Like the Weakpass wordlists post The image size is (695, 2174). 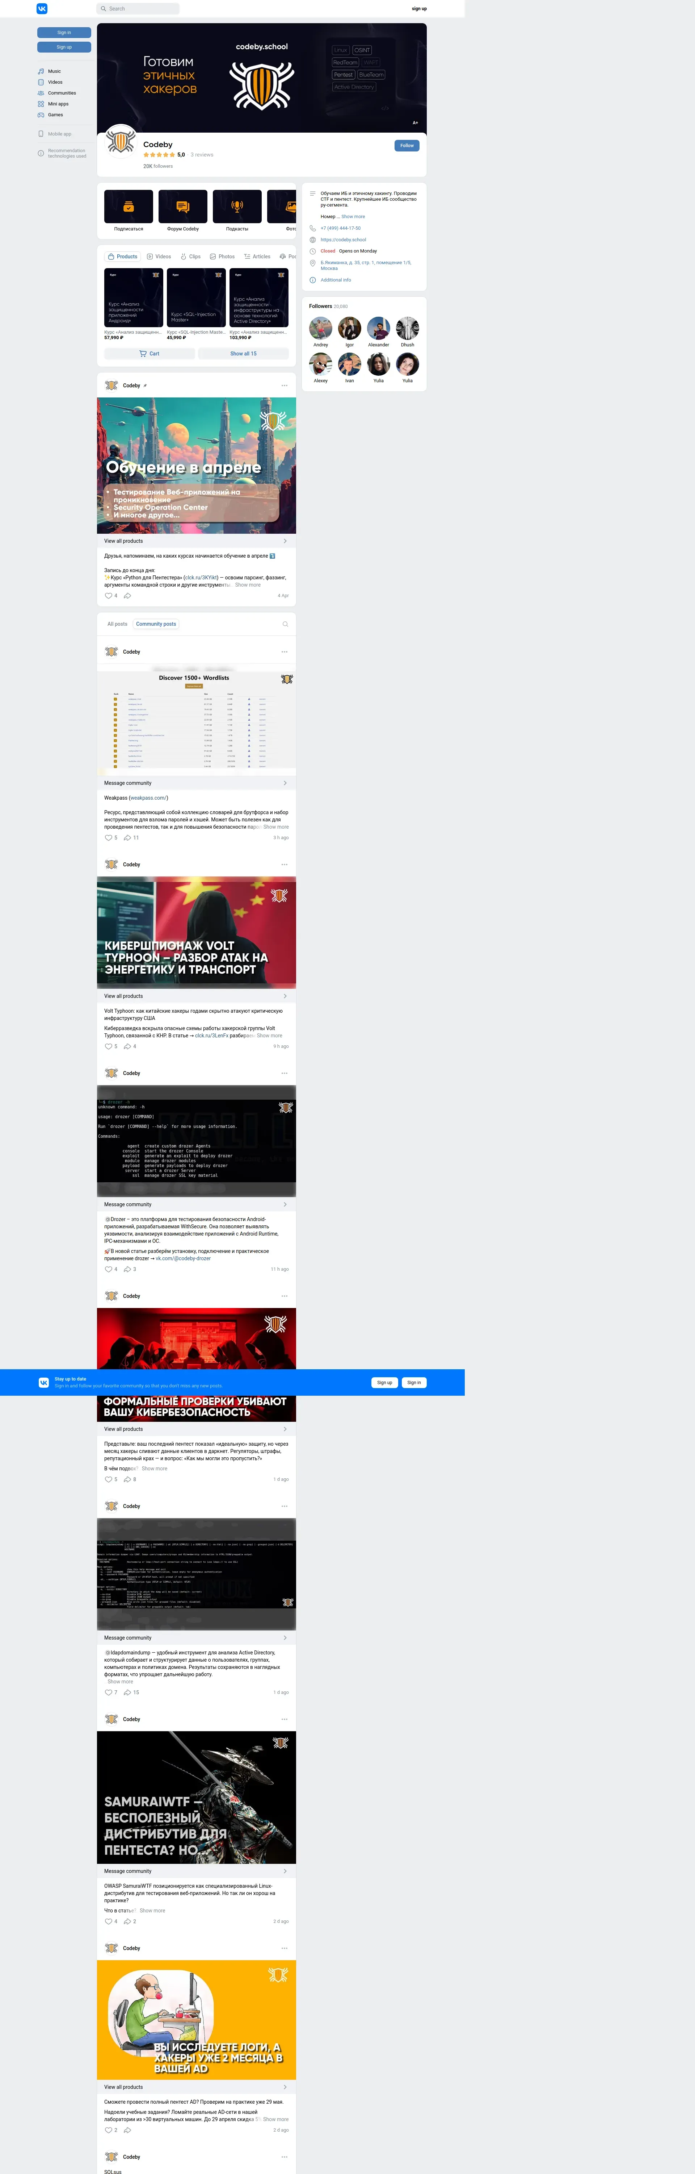coord(110,838)
